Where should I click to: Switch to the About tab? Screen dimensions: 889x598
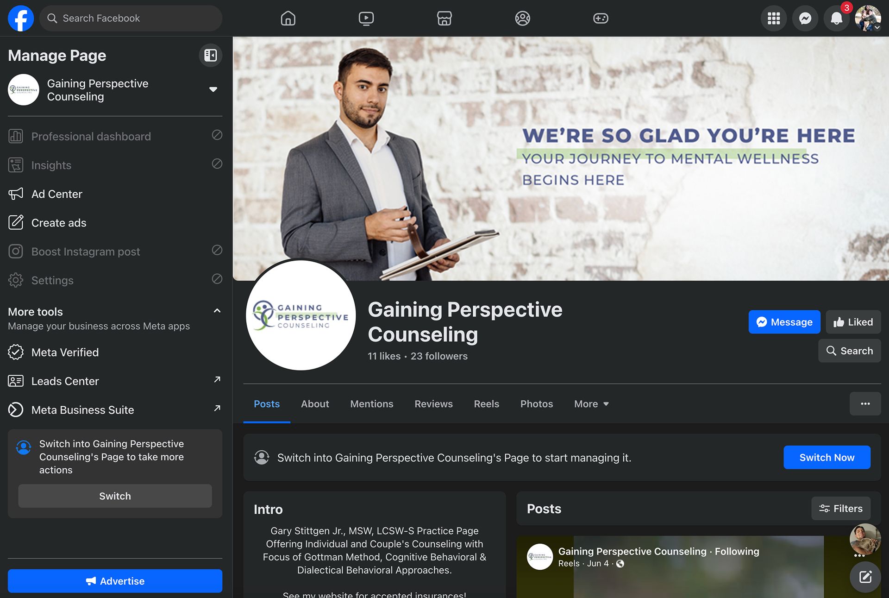(315, 404)
